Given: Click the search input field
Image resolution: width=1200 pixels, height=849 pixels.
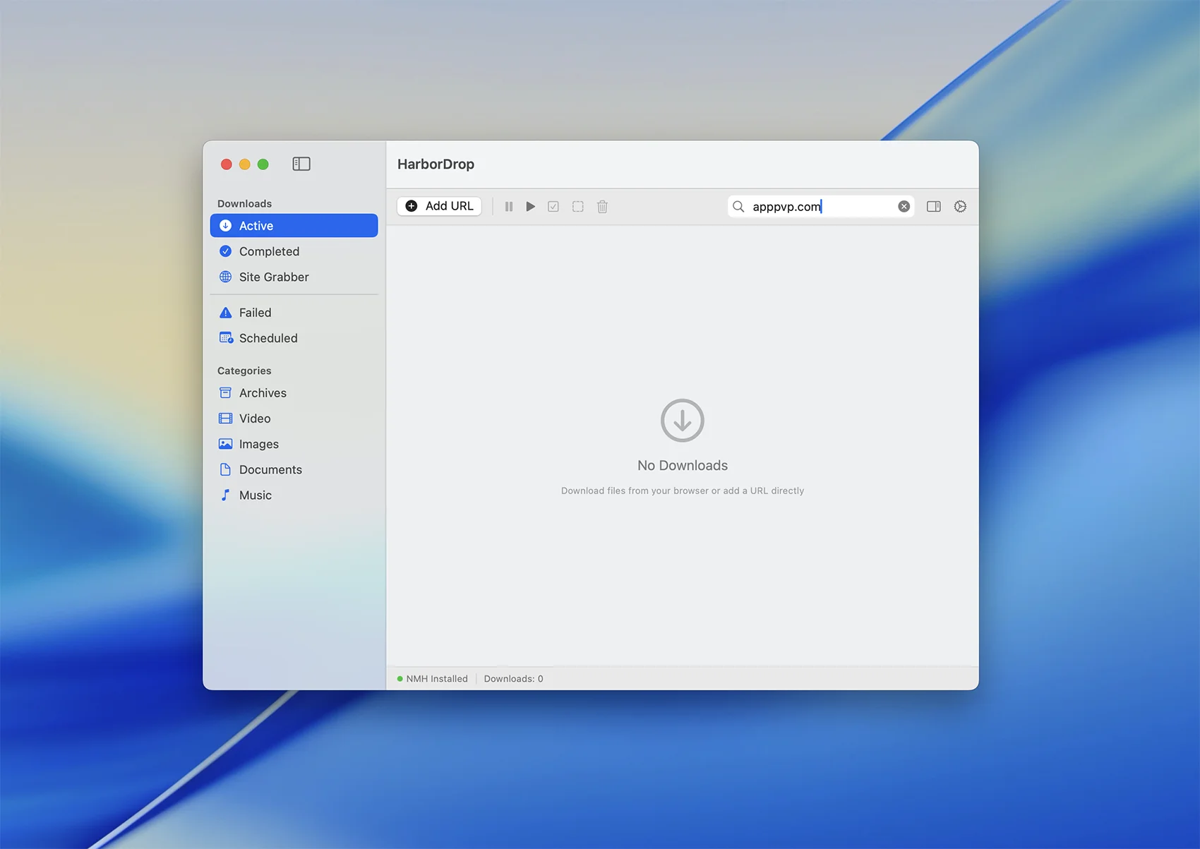Looking at the screenshot, I should pyautogui.click(x=819, y=207).
